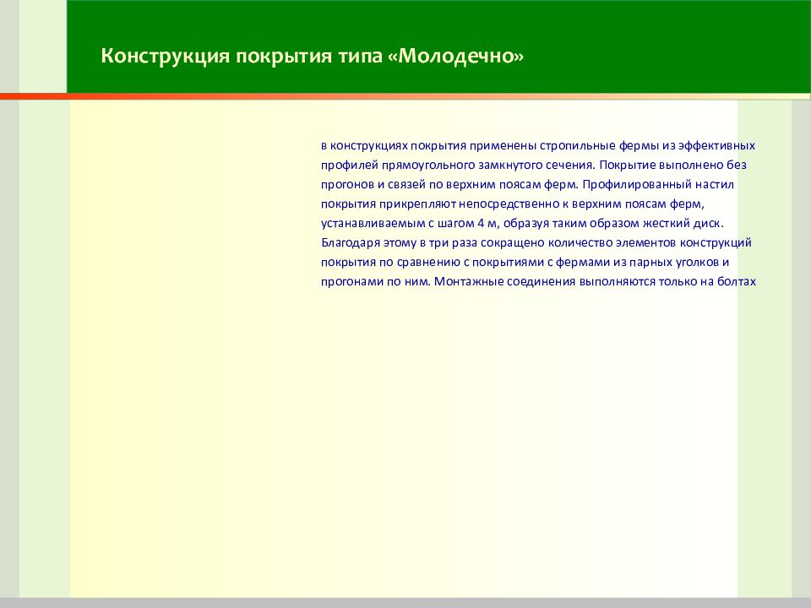Click the line starting «покрытия по сравнению с покрытиями»
Screen dimensions: 811x608
(x=525, y=262)
